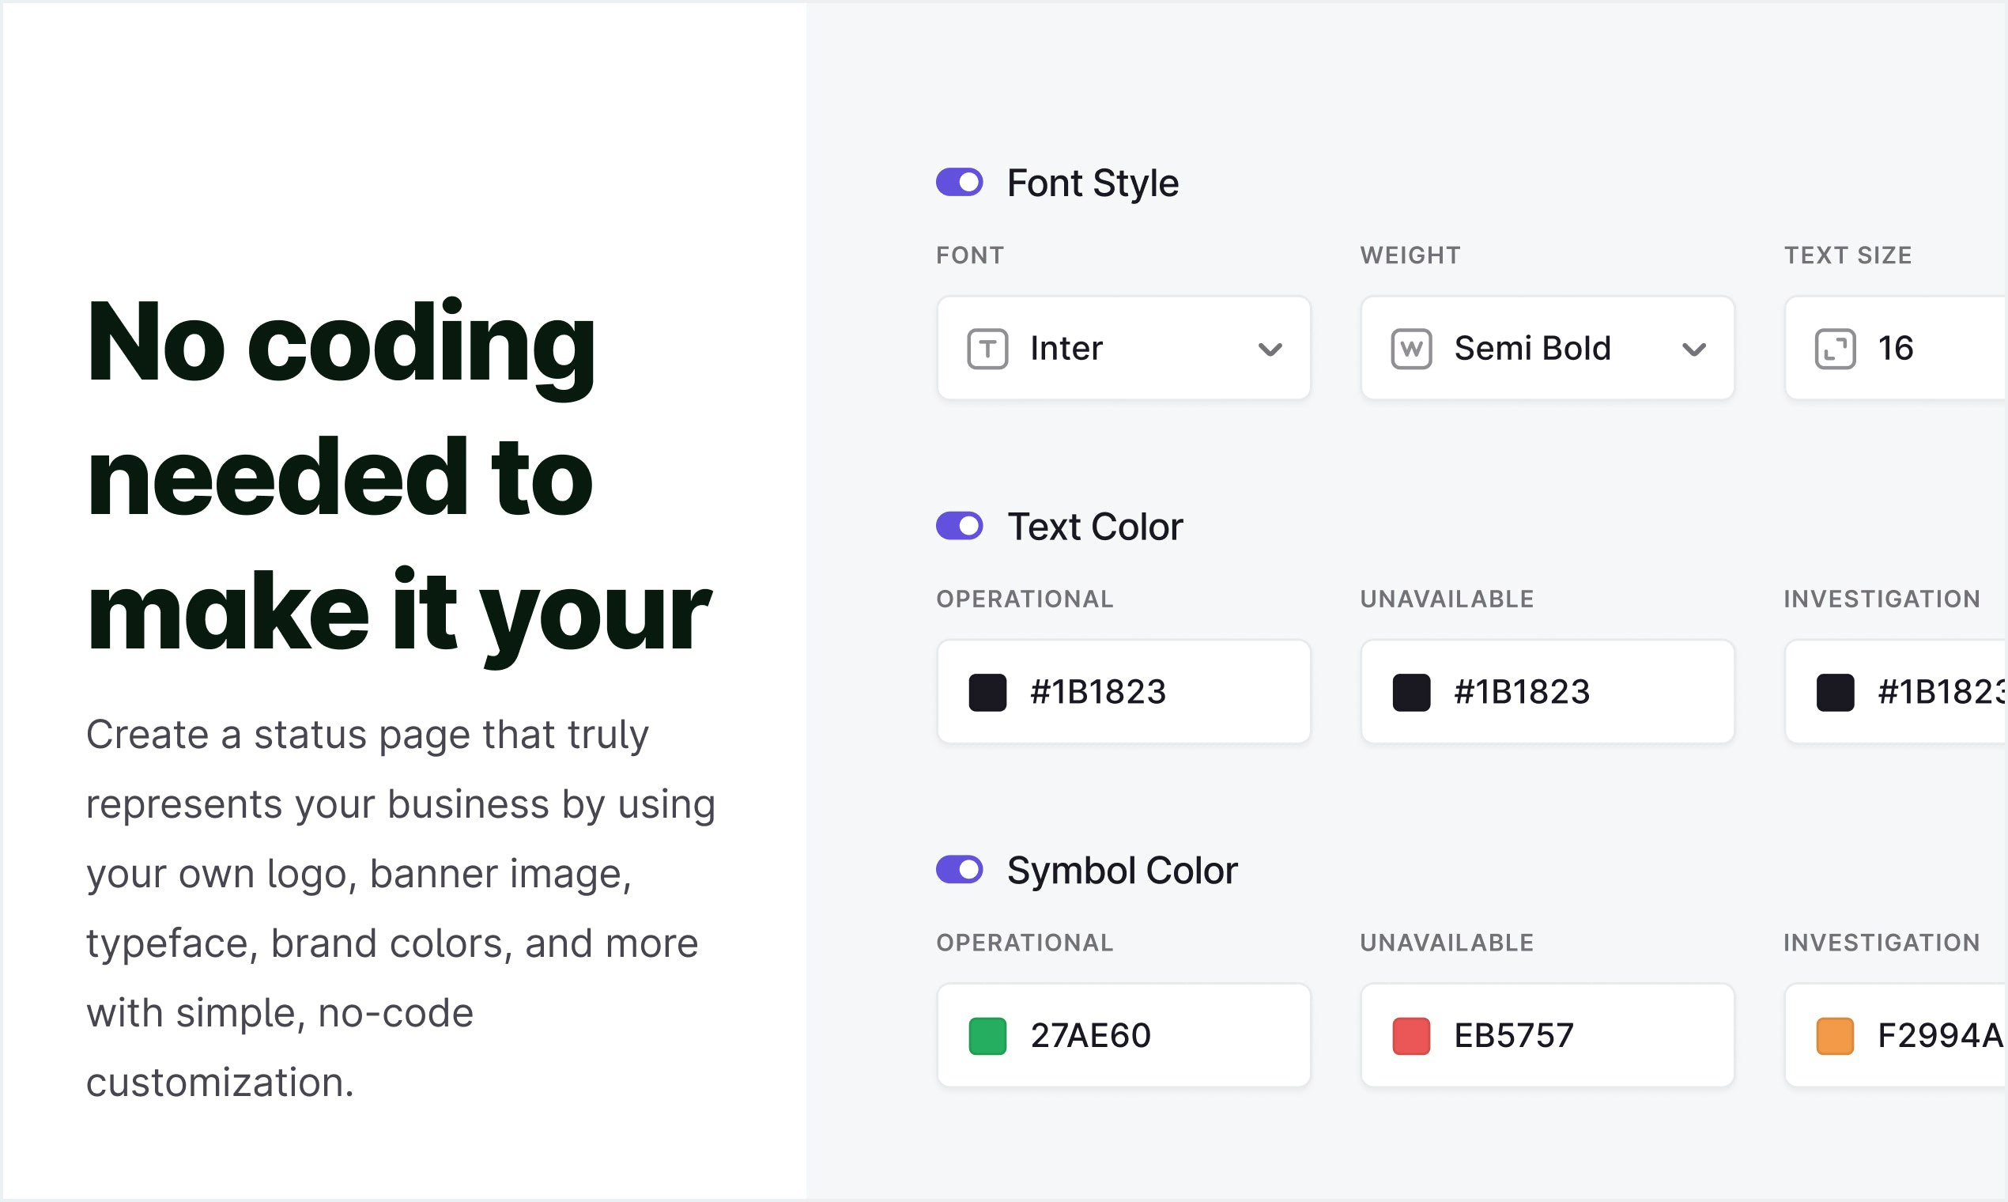
Task: Click the investigation text color black swatch
Action: pyautogui.click(x=1835, y=693)
